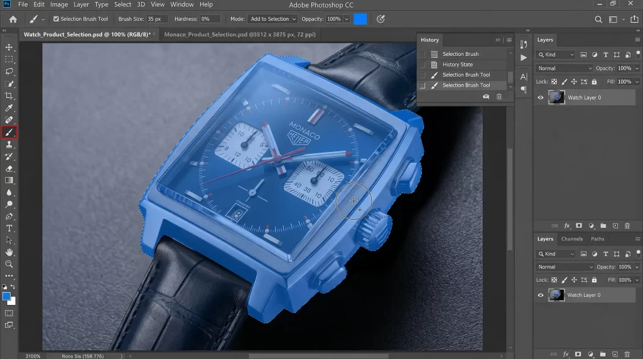Open the Kind filter dropdown in upper Layers
The image size is (643, 359).
tap(556, 55)
